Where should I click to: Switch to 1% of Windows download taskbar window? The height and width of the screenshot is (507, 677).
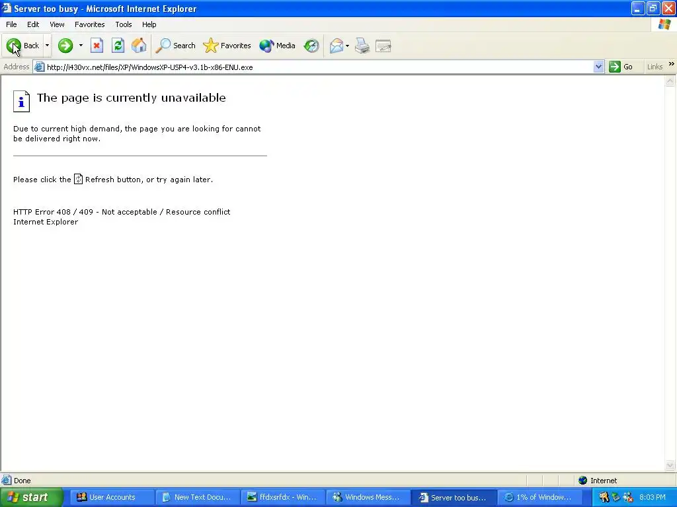click(539, 498)
